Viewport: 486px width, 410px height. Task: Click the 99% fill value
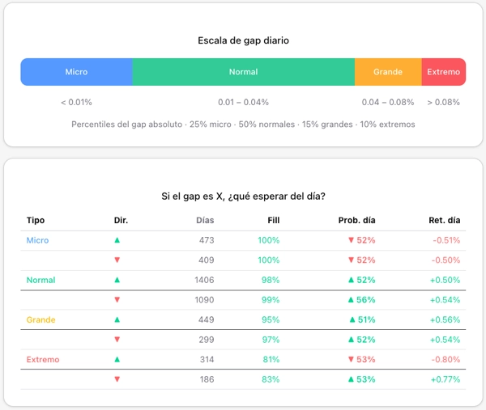(271, 300)
